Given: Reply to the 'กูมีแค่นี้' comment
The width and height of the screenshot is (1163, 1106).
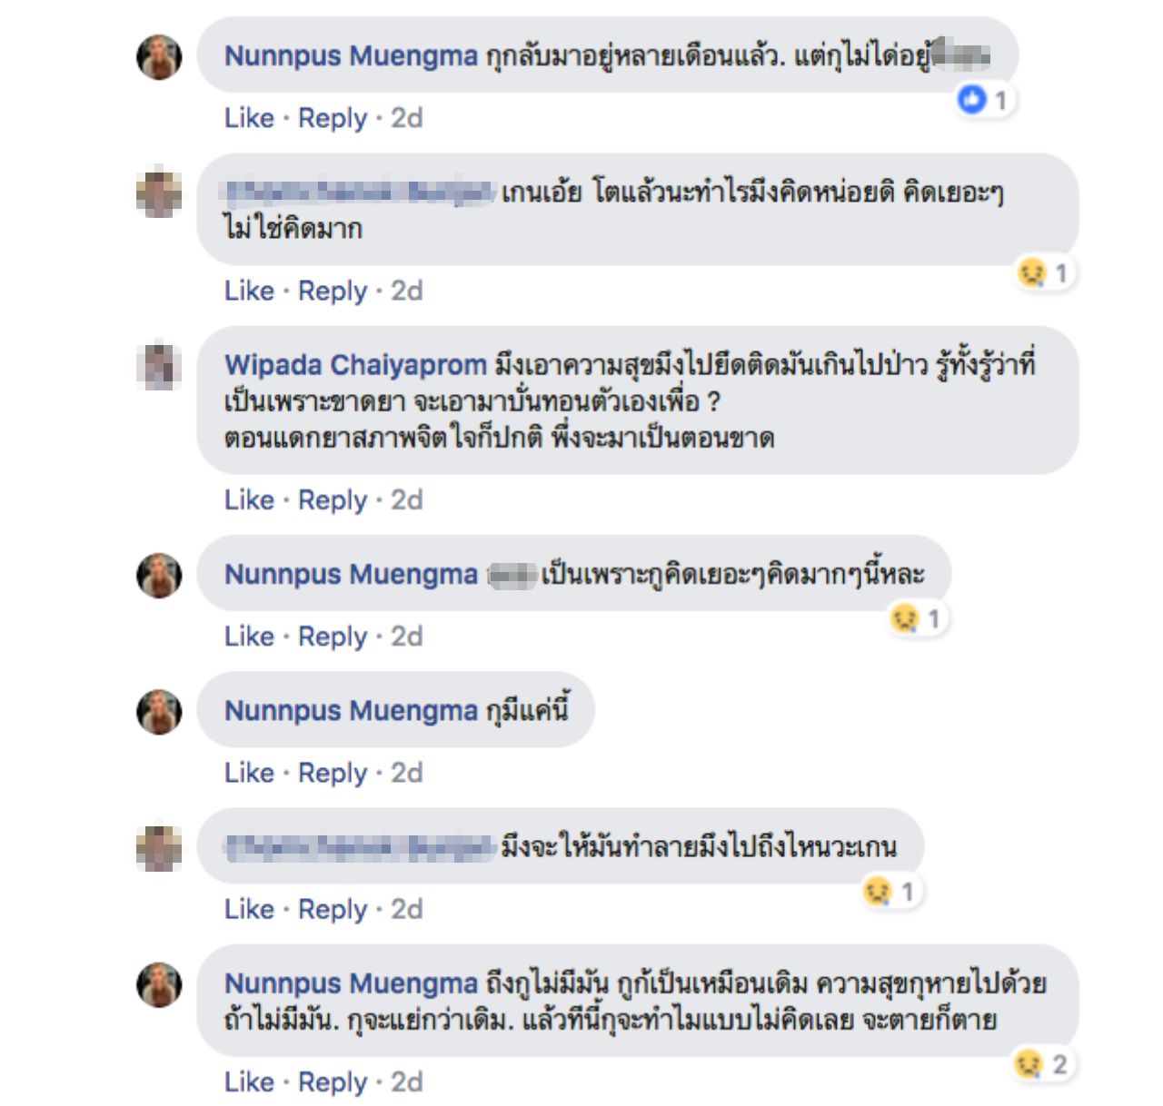Looking at the screenshot, I should point(333,773).
